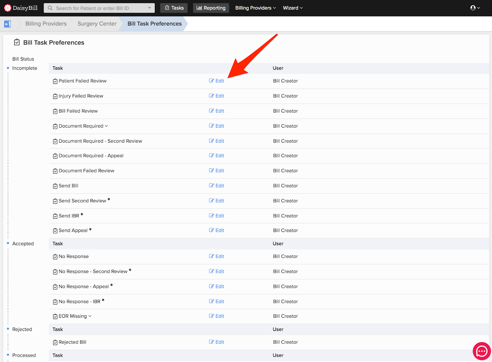Image resolution: width=492 pixels, height=362 pixels.
Task: Edit the Bill Failed Review task
Action: [x=216, y=111]
